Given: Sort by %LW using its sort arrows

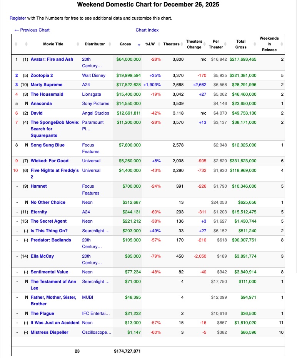Looking at the screenshot, I should 159,44.
